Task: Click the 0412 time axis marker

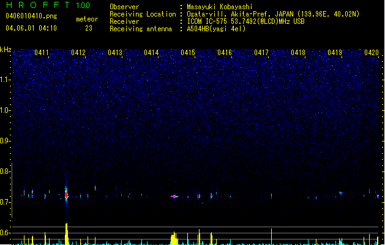Action: pyautogui.click(x=78, y=53)
